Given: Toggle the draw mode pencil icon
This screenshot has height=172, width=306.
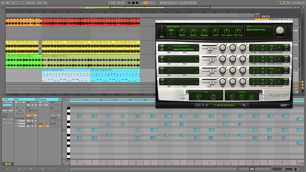Looking at the screenshot, I should click(x=279, y=3).
